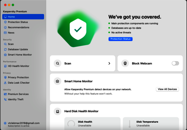
Task: Click the View All Devices button
Action: tap(167, 89)
